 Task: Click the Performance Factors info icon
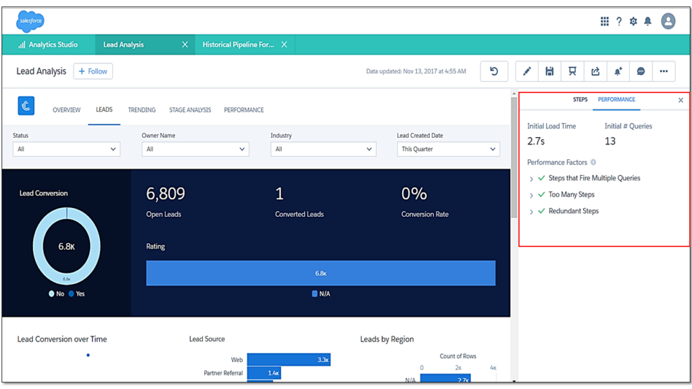point(593,162)
